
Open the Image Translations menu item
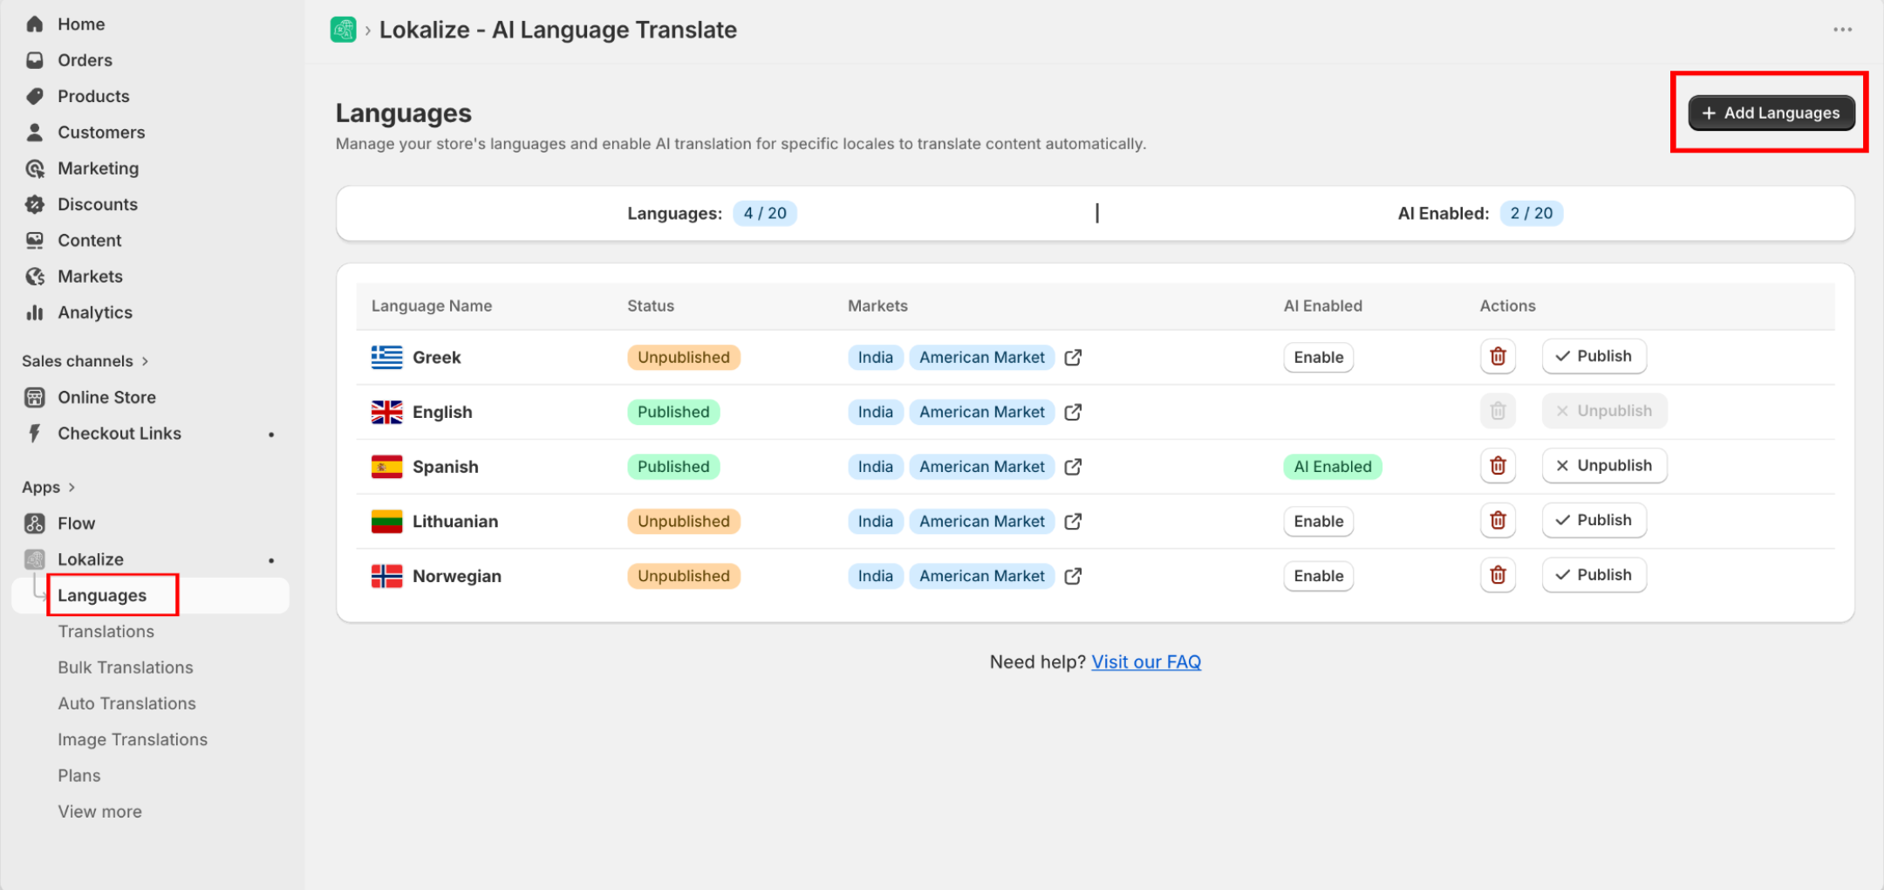(x=133, y=740)
